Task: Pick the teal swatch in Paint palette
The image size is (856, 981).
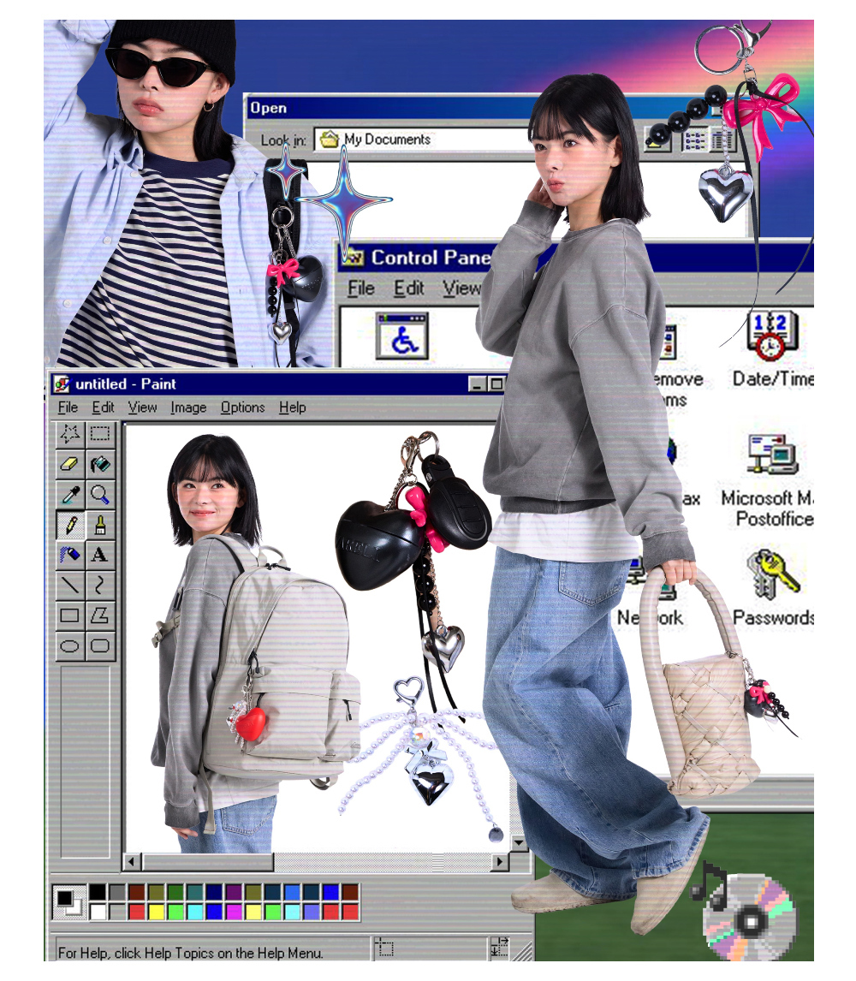Action: coord(194,892)
